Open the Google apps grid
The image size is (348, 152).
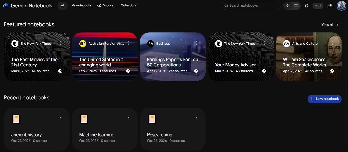point(330,6)
